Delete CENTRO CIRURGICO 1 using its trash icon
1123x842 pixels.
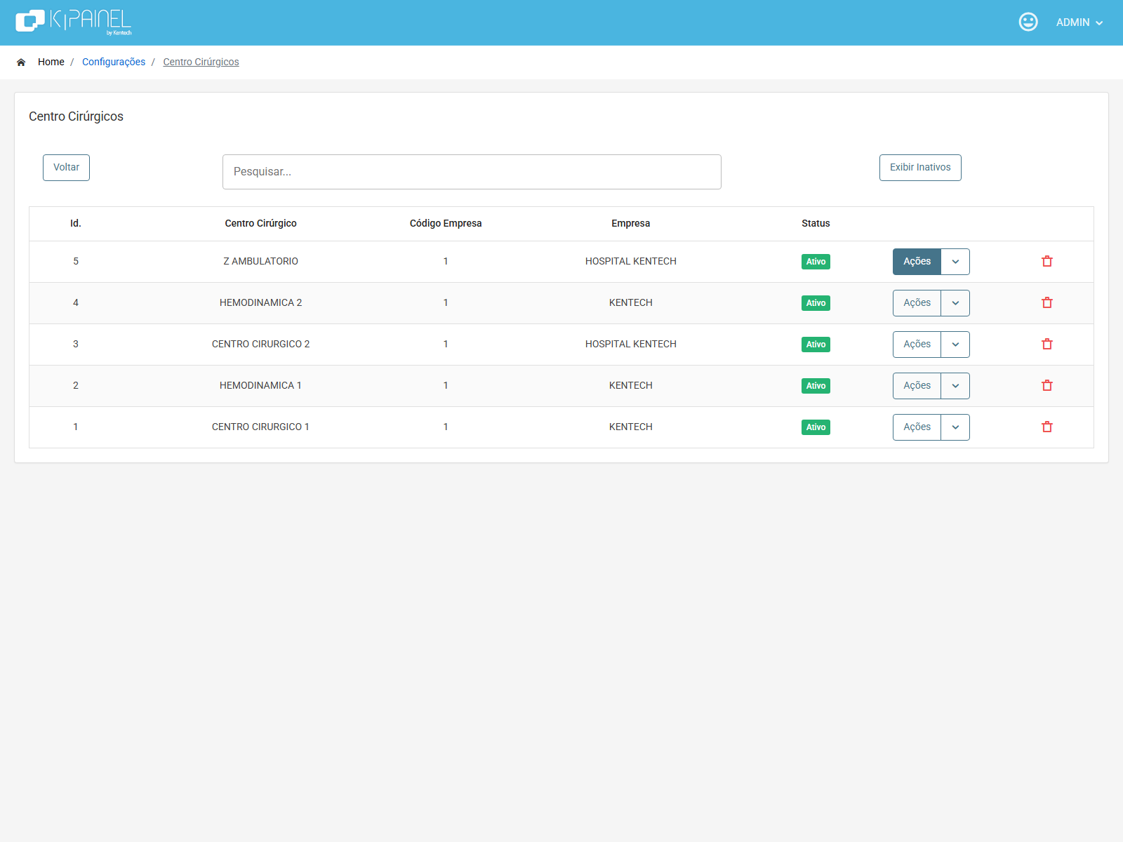[x=1047, y=427]
